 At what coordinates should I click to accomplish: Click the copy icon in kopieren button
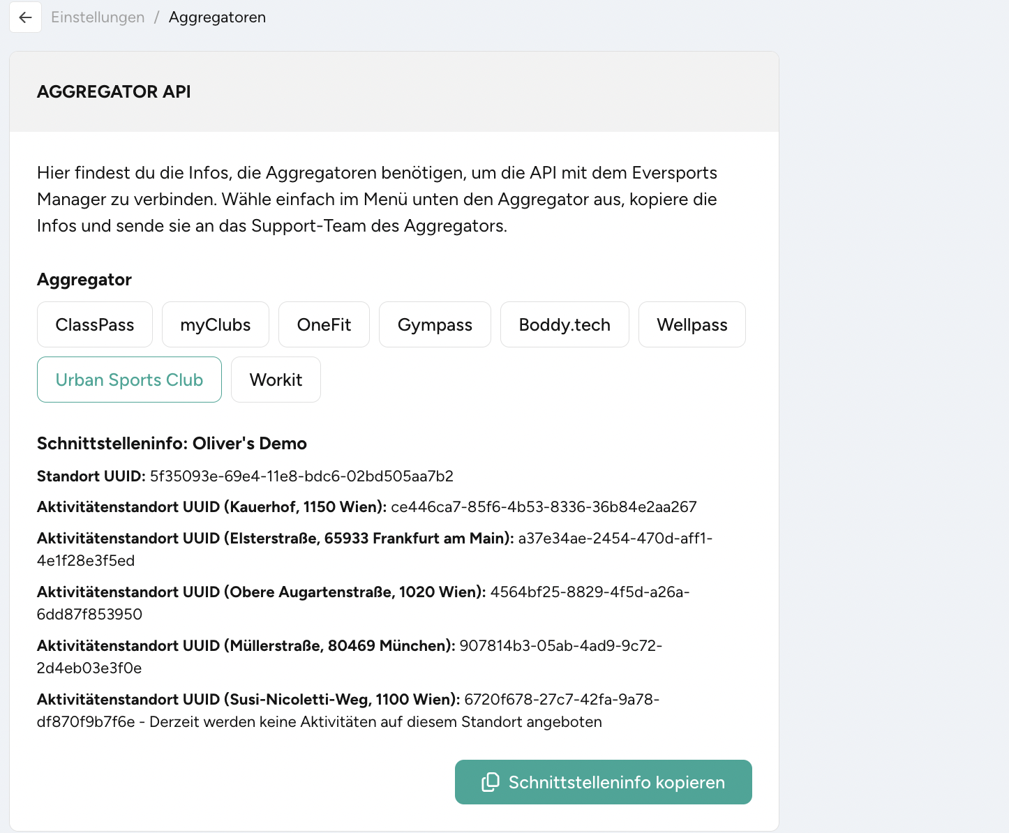pos(491,782)
